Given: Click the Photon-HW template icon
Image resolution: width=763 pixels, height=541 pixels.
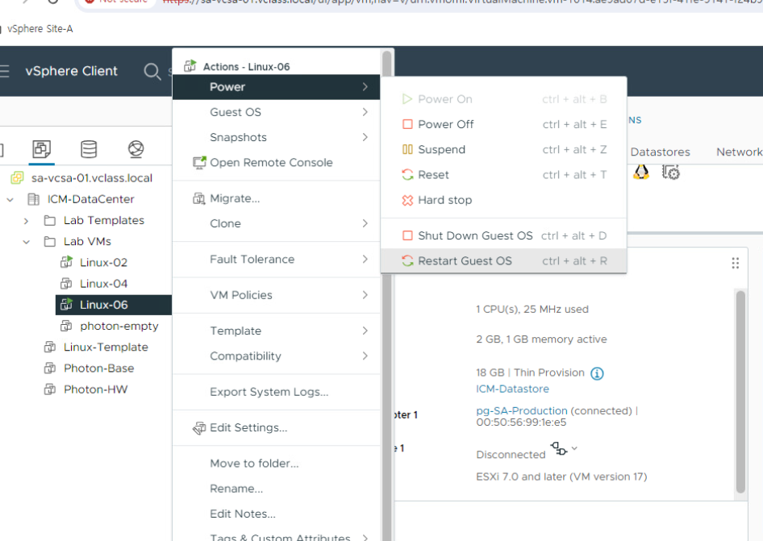Looking at the screenshot, I should [x=50, y=389].
